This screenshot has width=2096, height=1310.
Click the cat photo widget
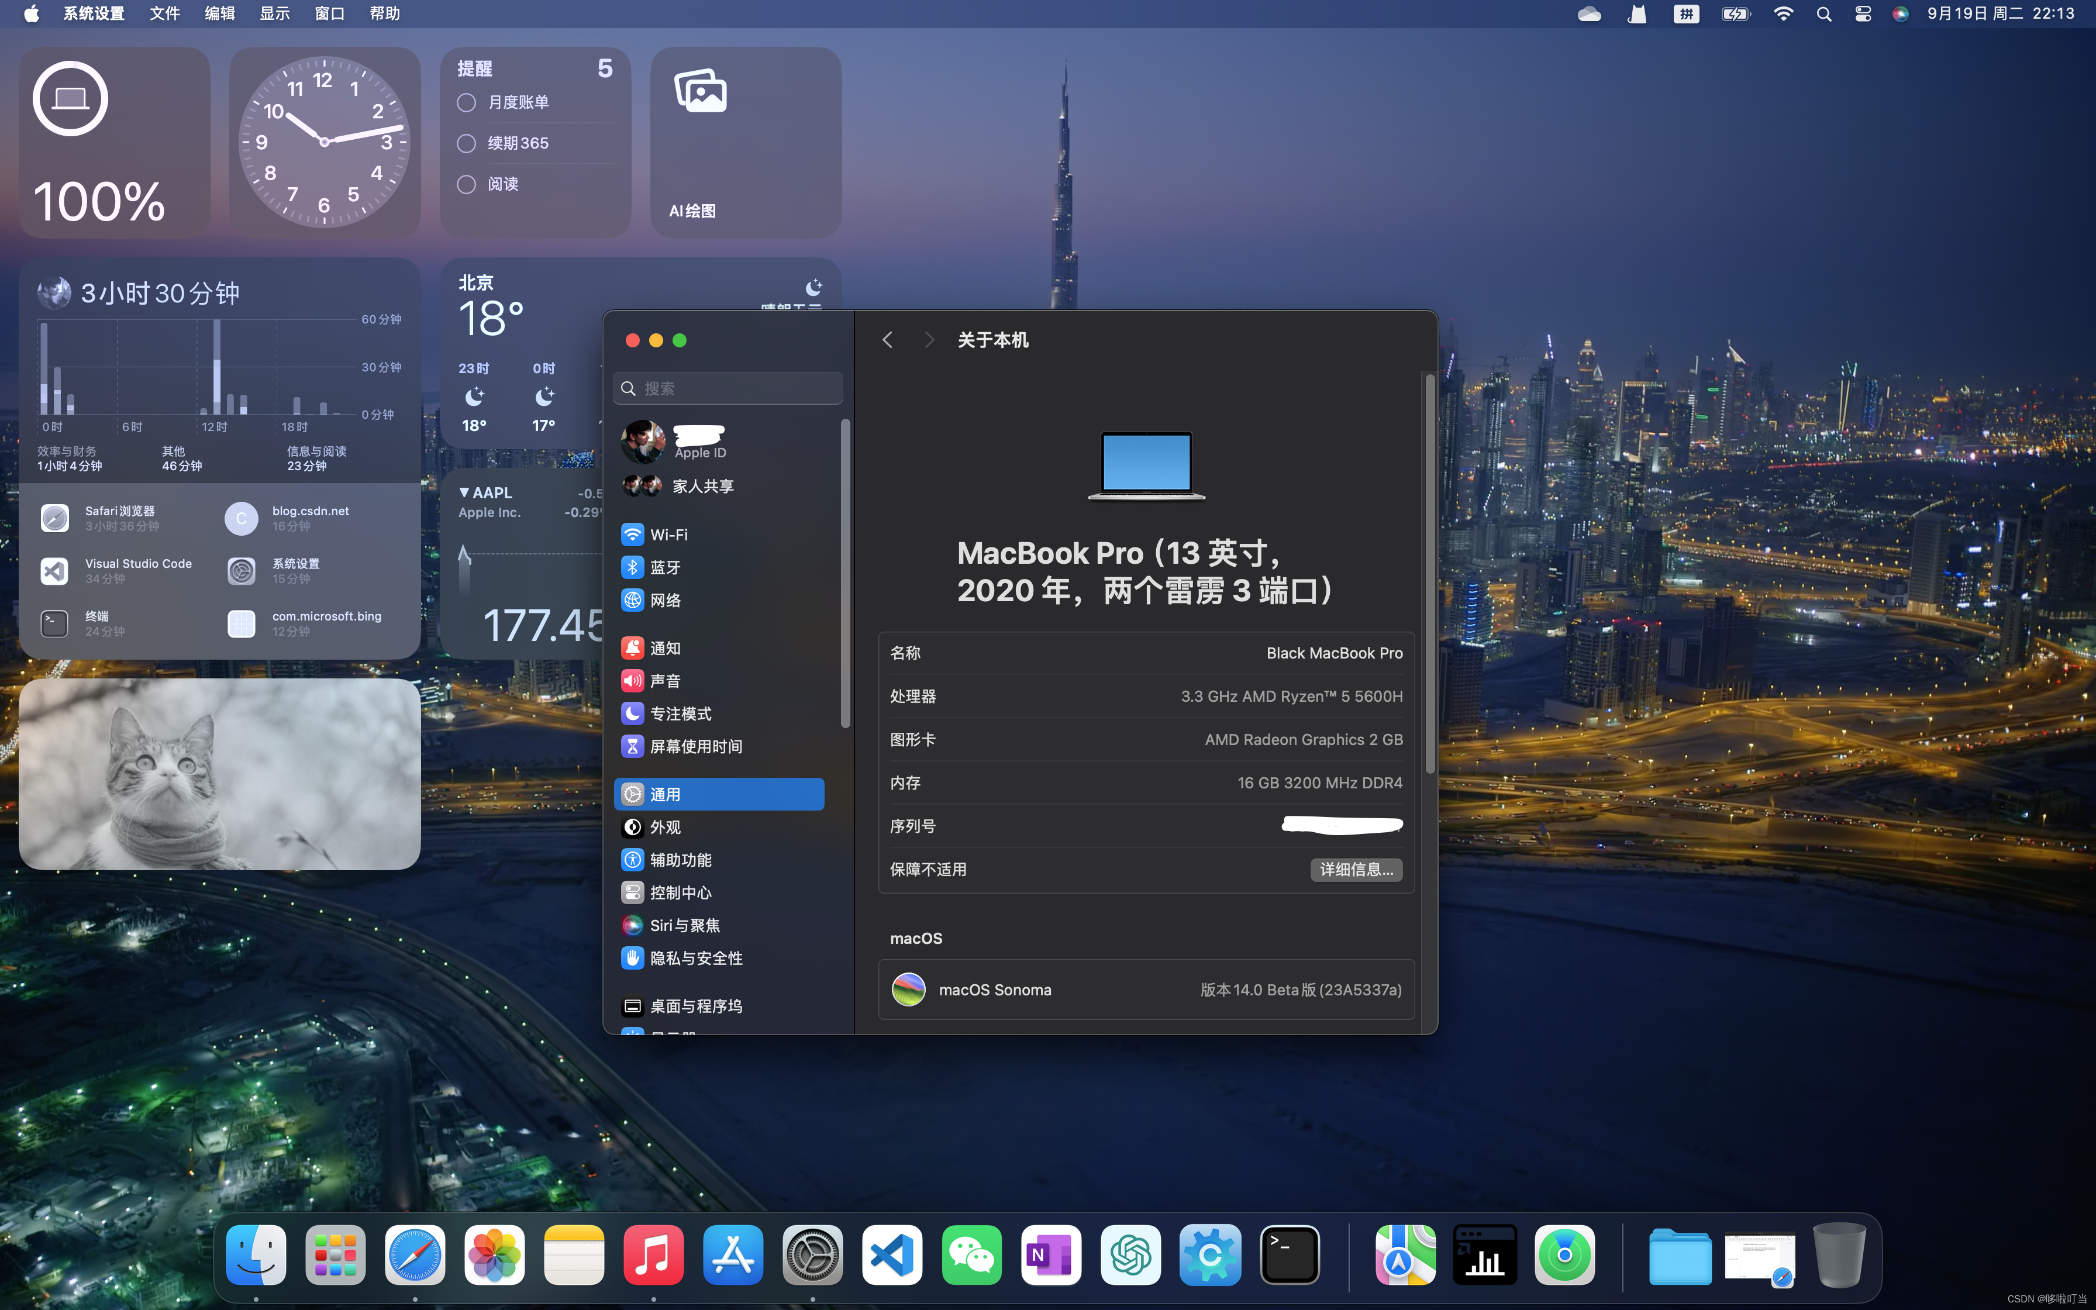[219, 774]
